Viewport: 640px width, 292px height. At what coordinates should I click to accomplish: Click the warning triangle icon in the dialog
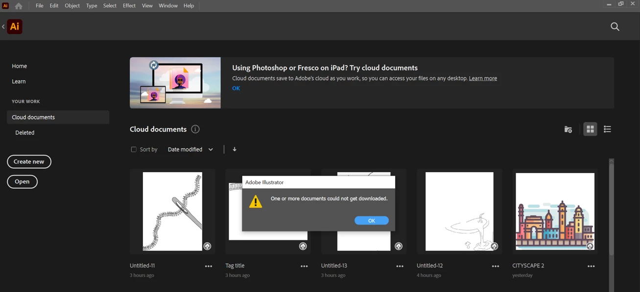tap(256, 202)
